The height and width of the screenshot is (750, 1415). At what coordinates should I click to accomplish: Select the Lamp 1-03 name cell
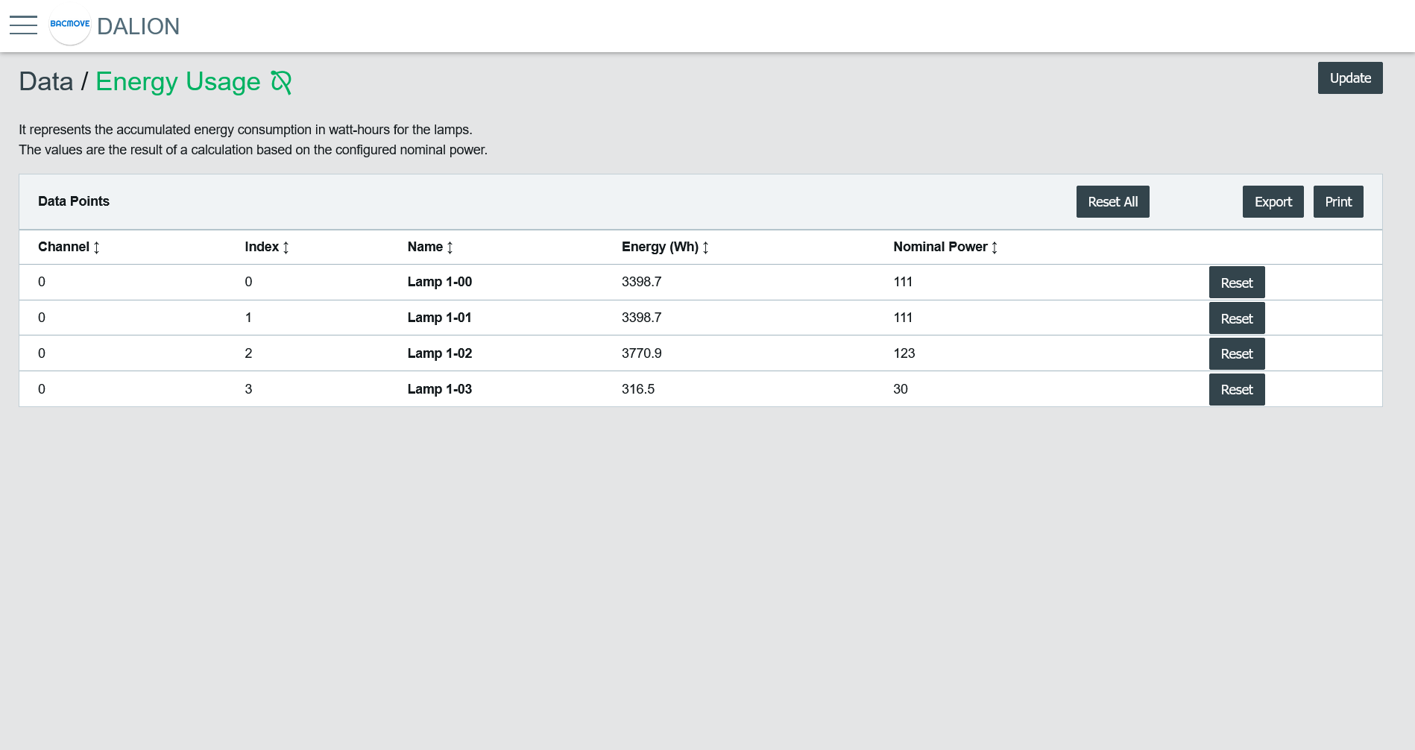[439, 389]
